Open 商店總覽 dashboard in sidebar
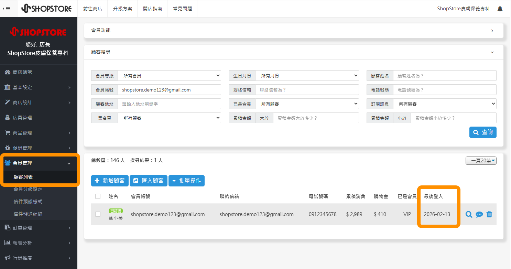 tap(22, 72)
